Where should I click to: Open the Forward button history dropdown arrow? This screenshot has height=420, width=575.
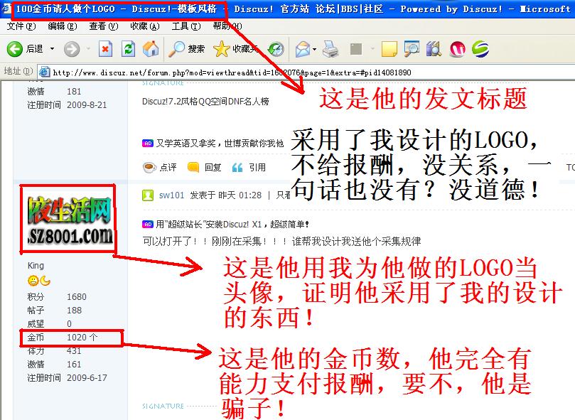[88, 49]
